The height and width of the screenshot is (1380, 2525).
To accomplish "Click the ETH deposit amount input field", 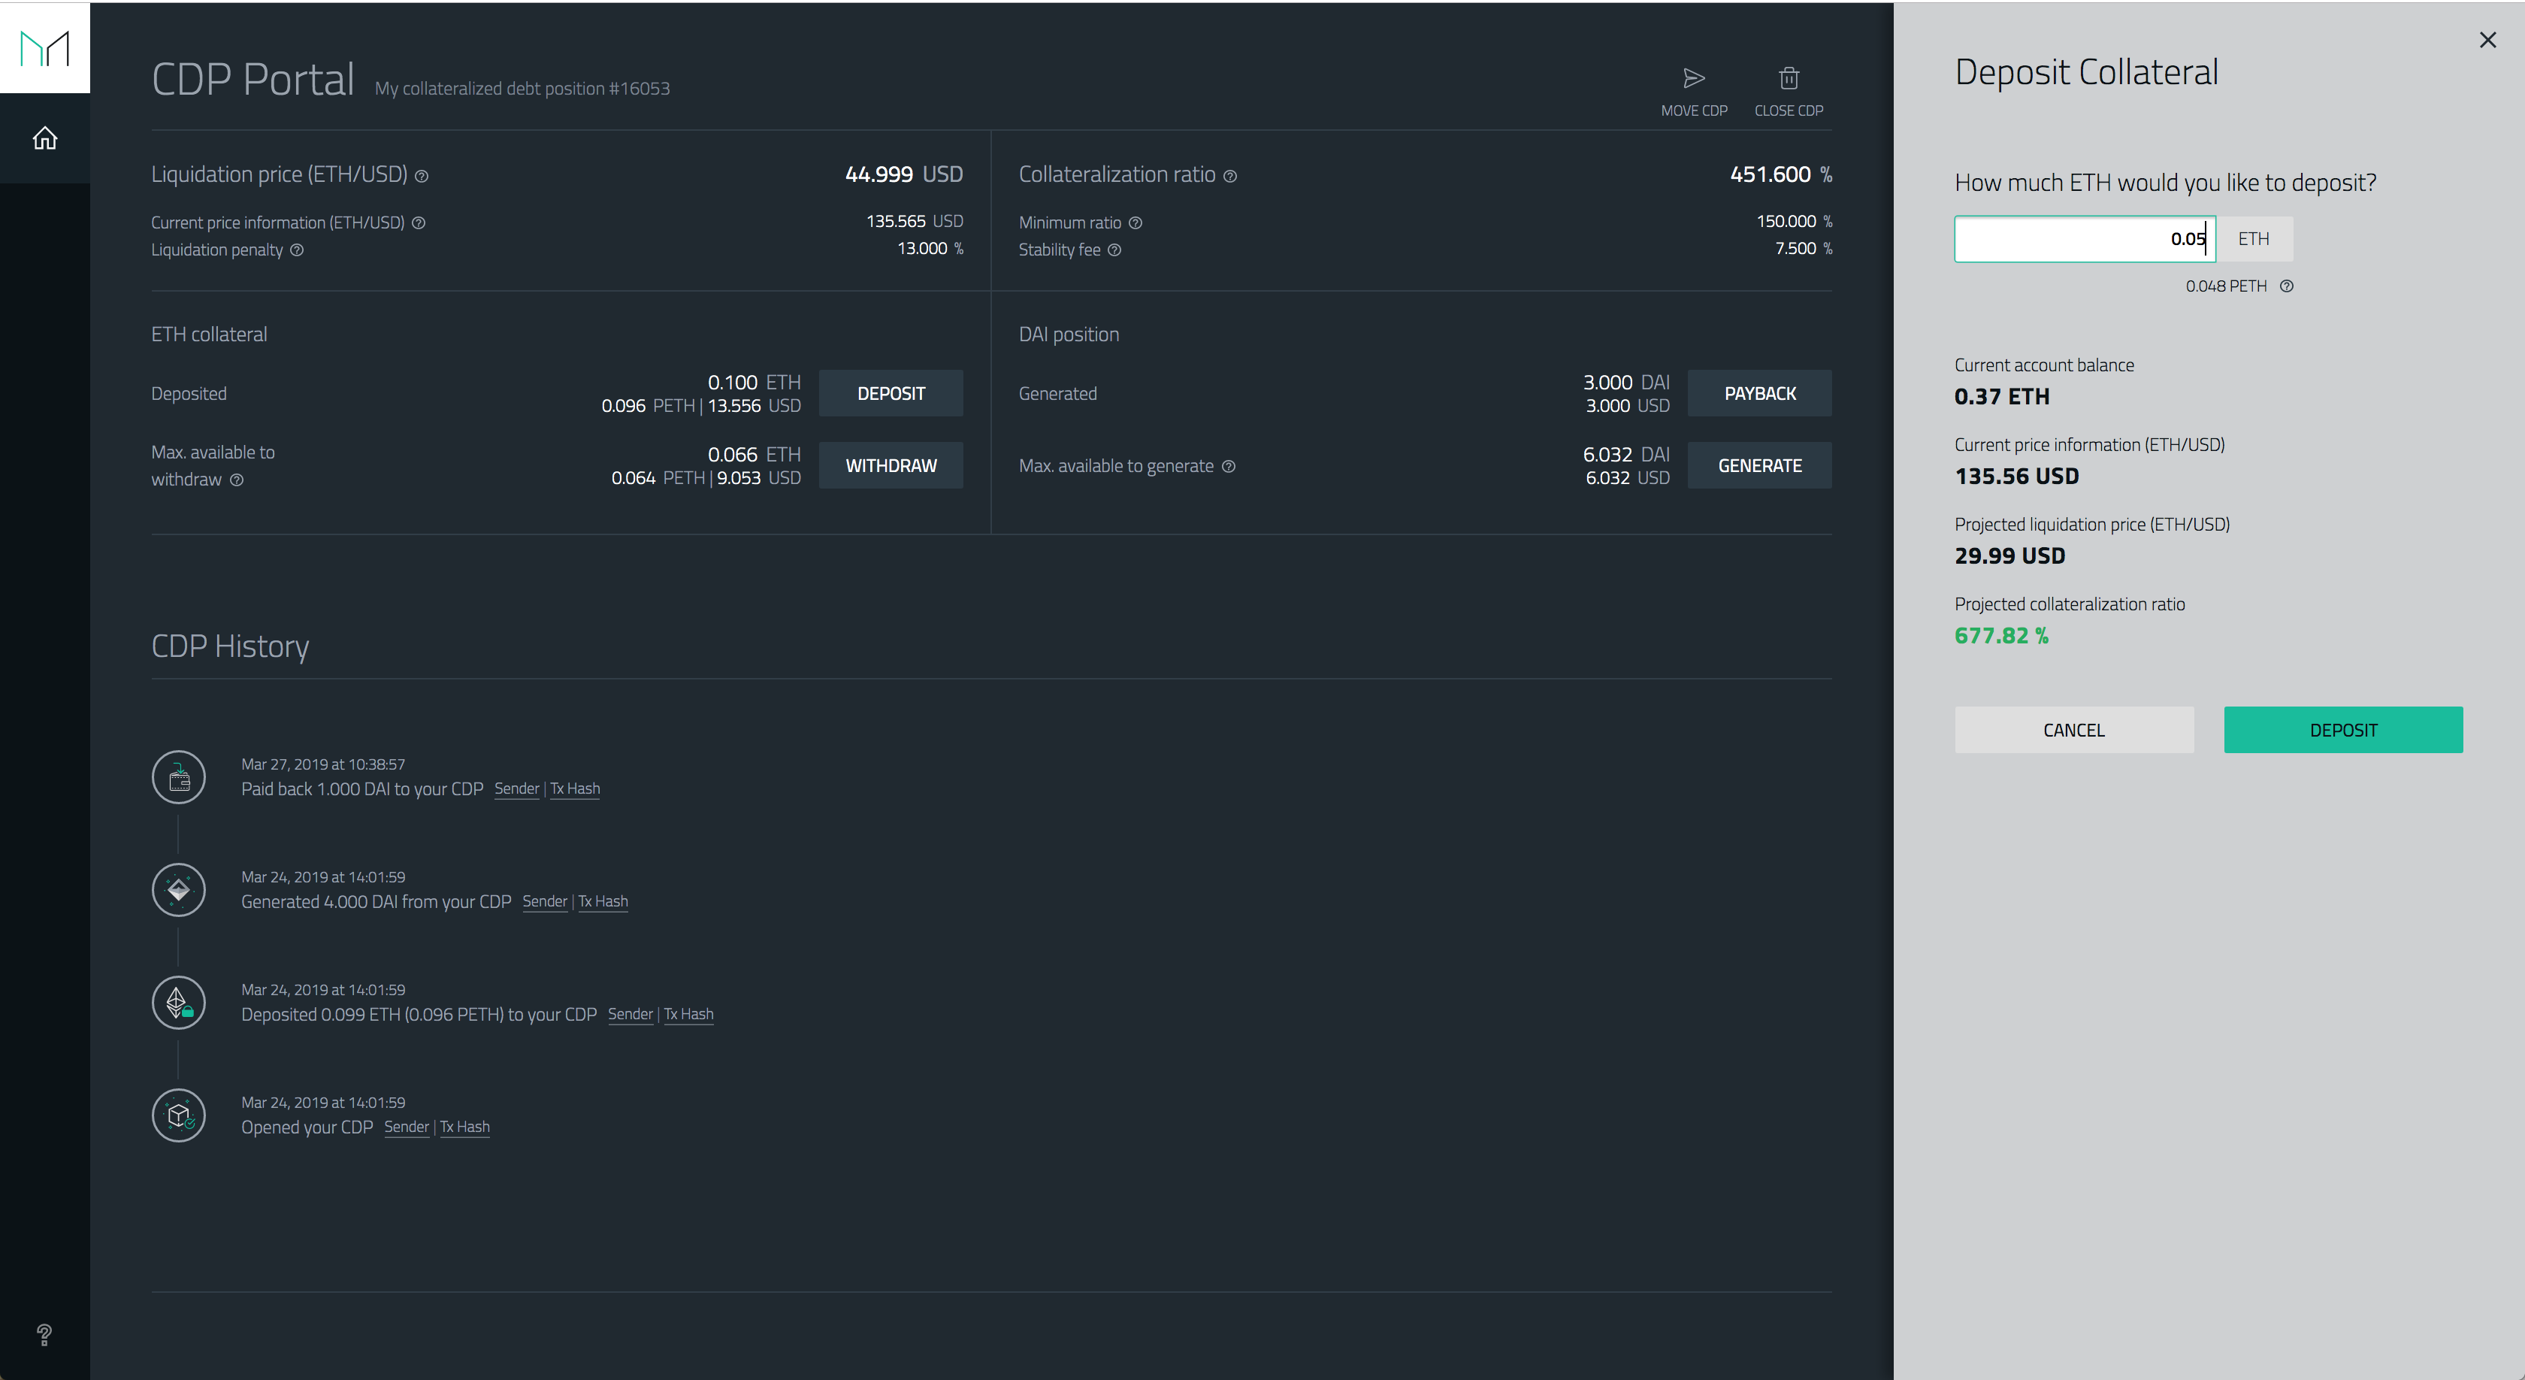I will pos(2083,239).
